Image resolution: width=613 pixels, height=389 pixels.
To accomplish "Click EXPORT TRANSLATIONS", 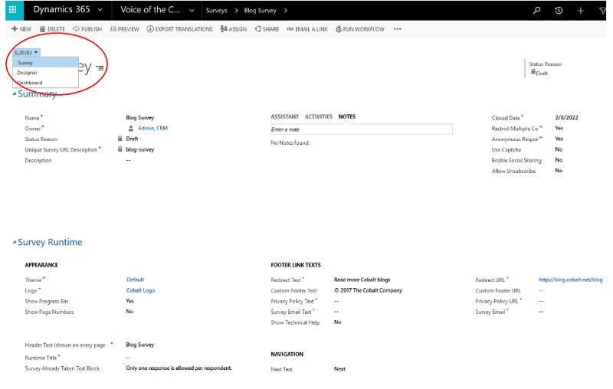I will (x=179, y=29).
